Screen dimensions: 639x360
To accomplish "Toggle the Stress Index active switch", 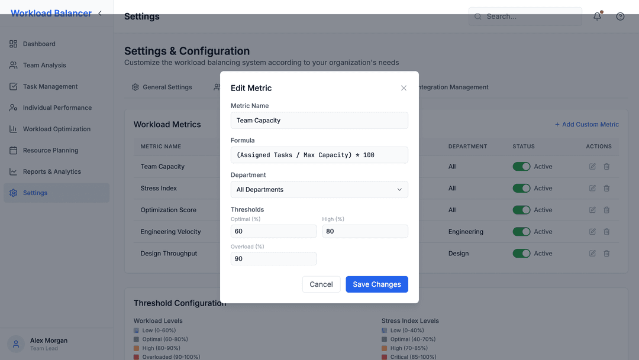I will tap(521, 188).
